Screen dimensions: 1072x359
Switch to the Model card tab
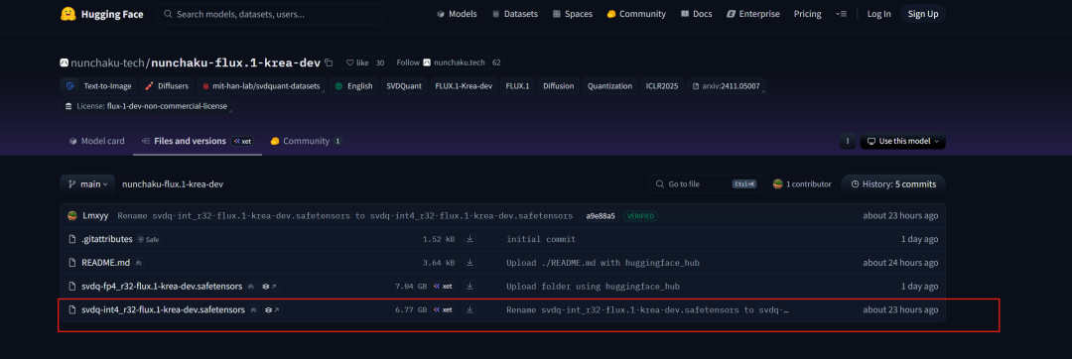pos(96,141)
